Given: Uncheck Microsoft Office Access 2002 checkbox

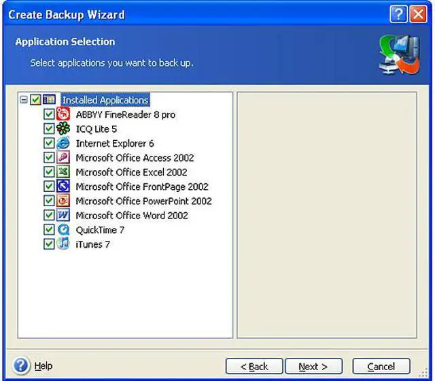Looking at the screenshot, I should point(49,157).
